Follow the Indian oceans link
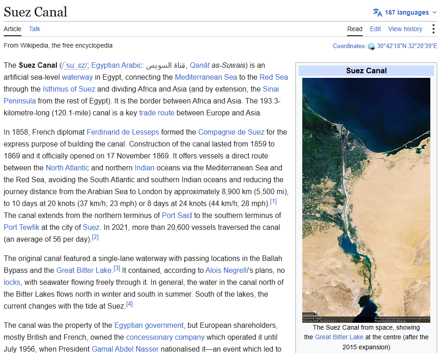This screenshot has height=353, width=439. pos(145,168)
